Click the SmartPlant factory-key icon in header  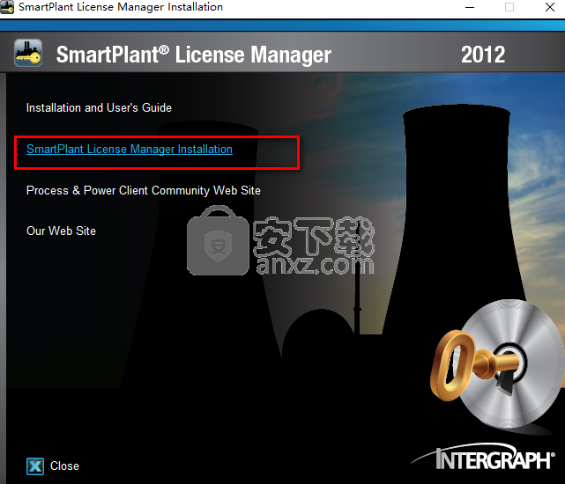(x=28, y=54)
